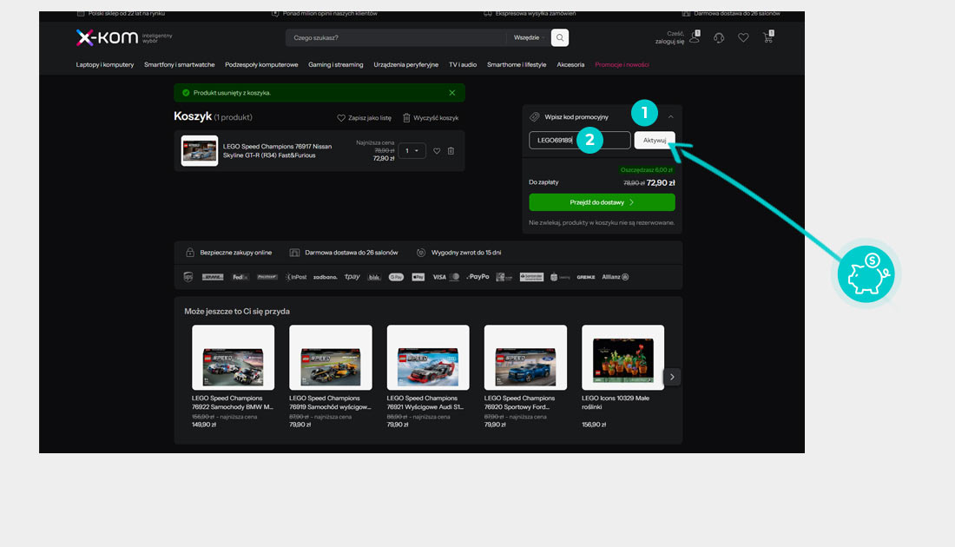955x547 pixels.
Task: Click the DHL carrier logo
Action: 213,277
